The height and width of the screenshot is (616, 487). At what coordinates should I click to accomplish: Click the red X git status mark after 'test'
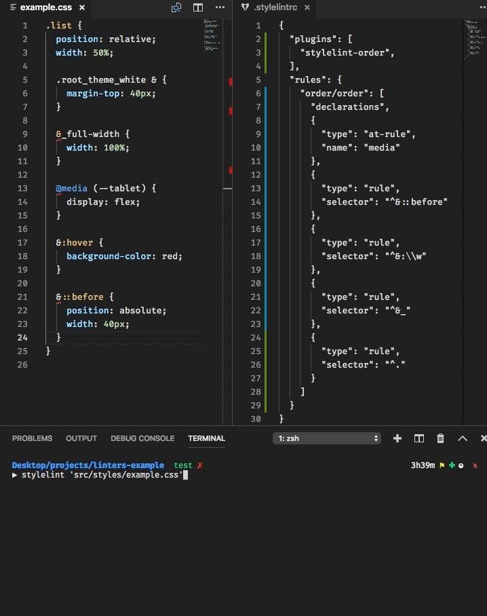(200, 465)
